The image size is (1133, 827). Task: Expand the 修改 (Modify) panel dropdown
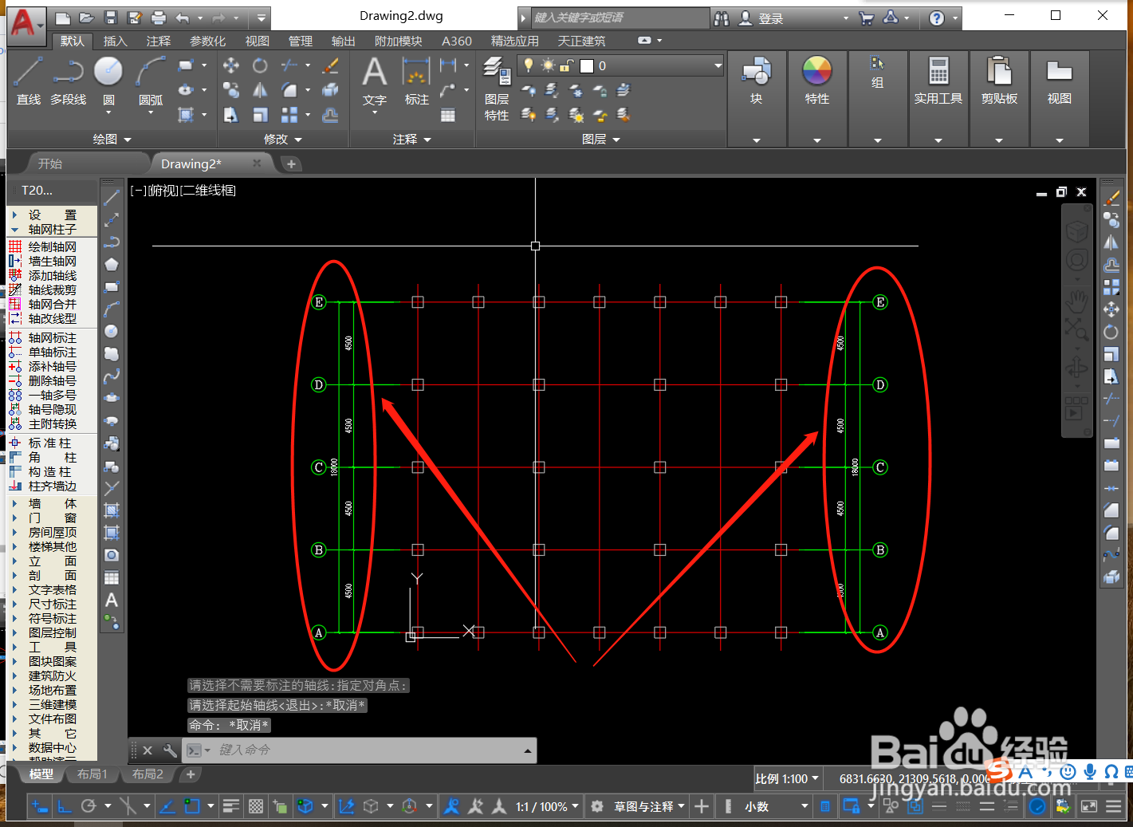(x=283, y=140)
